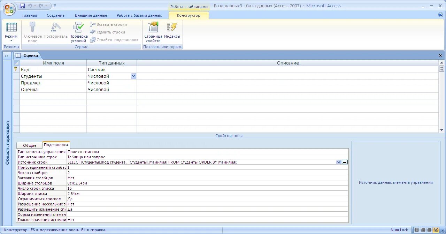Image resolution: width=446 pixels, height=234 pixels.
Task: Open the Microsoft Access help icon
Action: 441,15
